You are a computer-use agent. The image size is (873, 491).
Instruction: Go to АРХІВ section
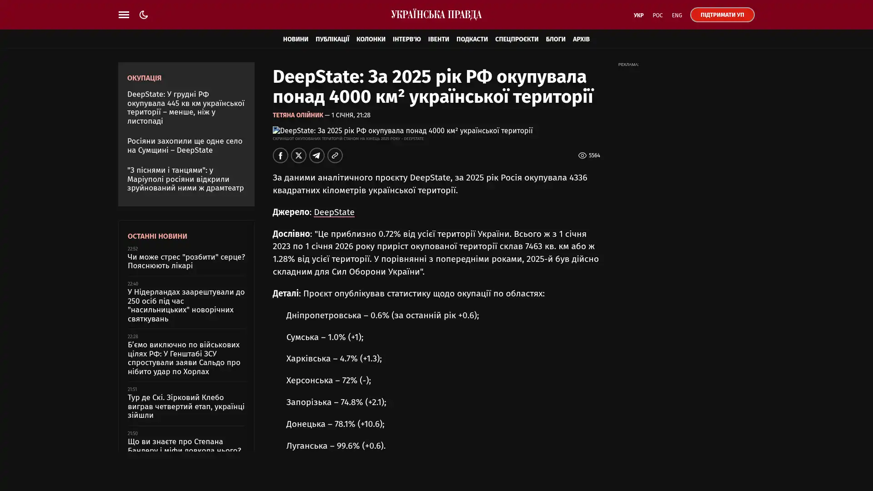pos(581,39)
